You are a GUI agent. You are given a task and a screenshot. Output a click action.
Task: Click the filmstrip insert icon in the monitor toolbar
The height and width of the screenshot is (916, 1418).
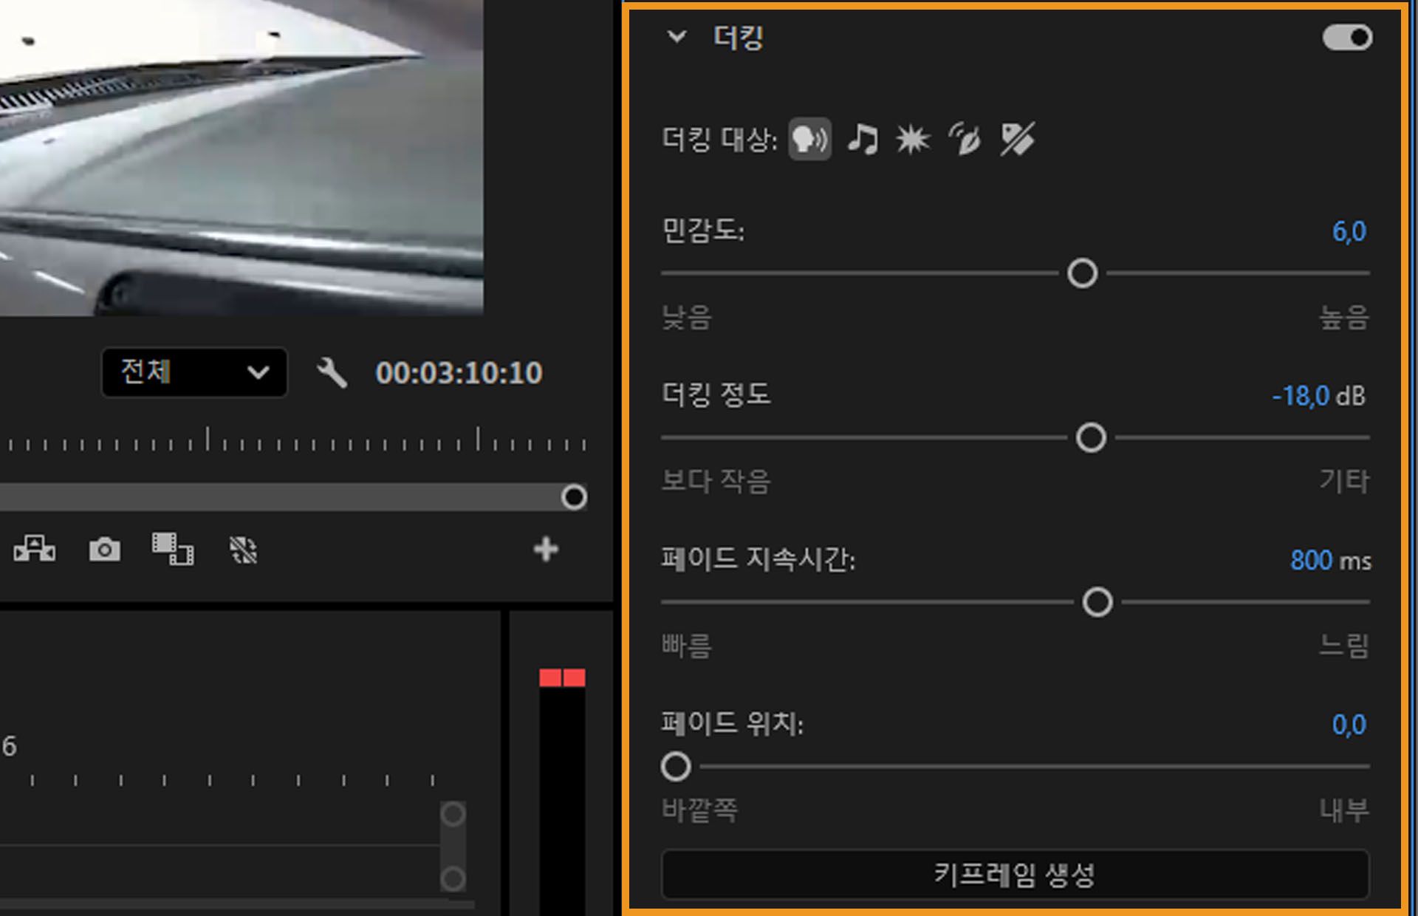coord(171,550)
